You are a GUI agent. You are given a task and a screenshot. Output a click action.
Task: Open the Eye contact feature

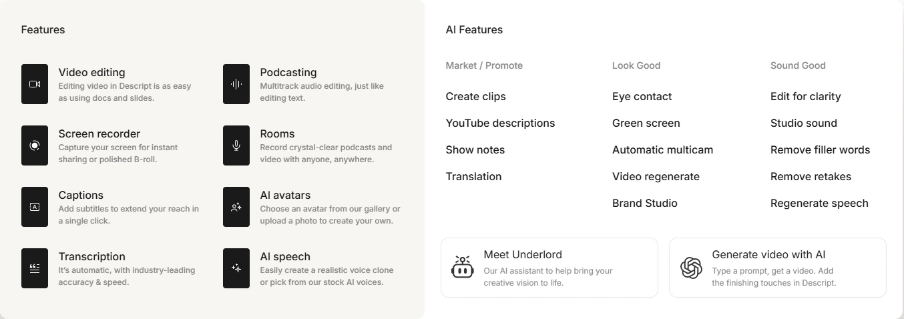[642, 96]
